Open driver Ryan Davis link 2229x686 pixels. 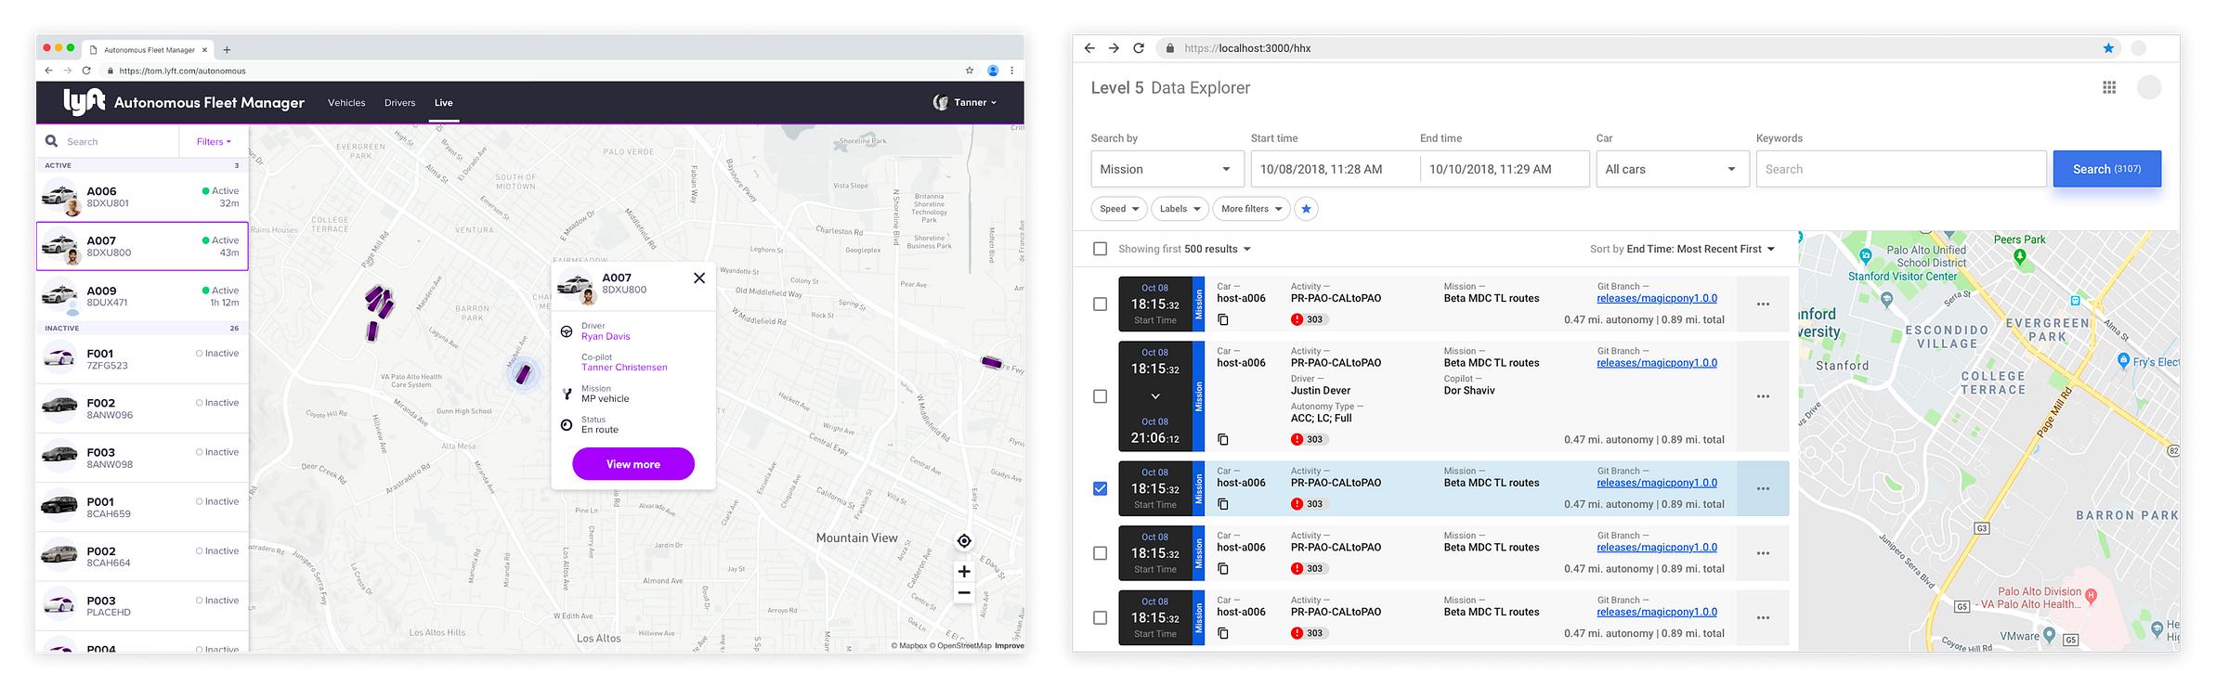tap(606, 337)
